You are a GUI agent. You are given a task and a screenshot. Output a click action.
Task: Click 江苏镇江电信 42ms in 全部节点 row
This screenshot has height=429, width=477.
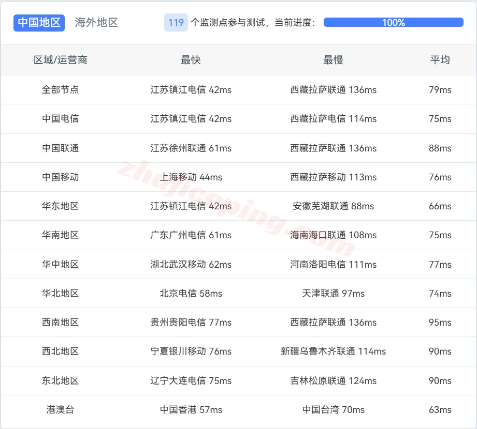click(x=191, y=90)
